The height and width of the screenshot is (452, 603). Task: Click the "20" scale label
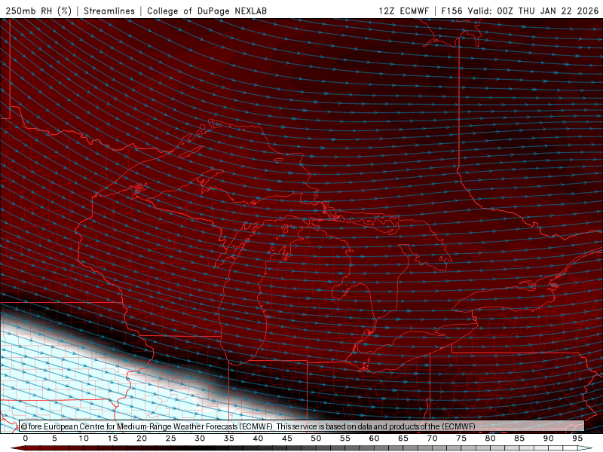(x=142, y=438)
